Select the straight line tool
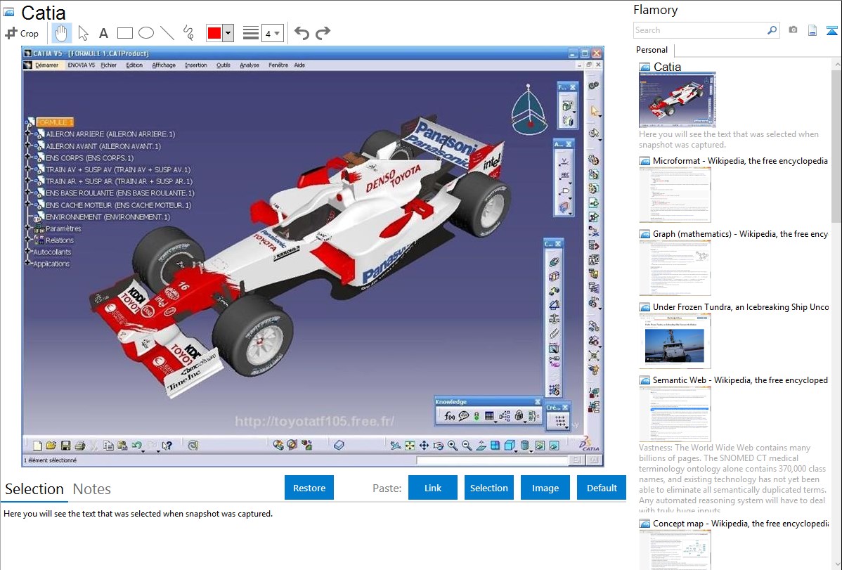842x570 pixels. [x=167, y=33]
